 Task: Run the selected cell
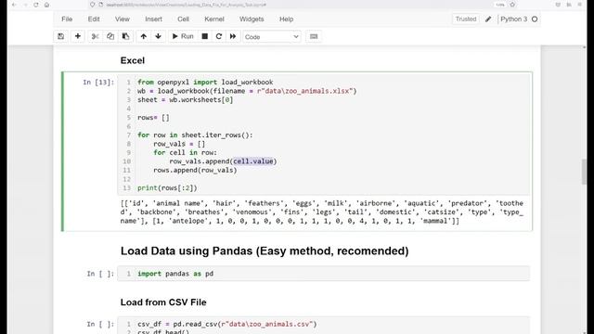pyautogui.click(x=183, y=37)
